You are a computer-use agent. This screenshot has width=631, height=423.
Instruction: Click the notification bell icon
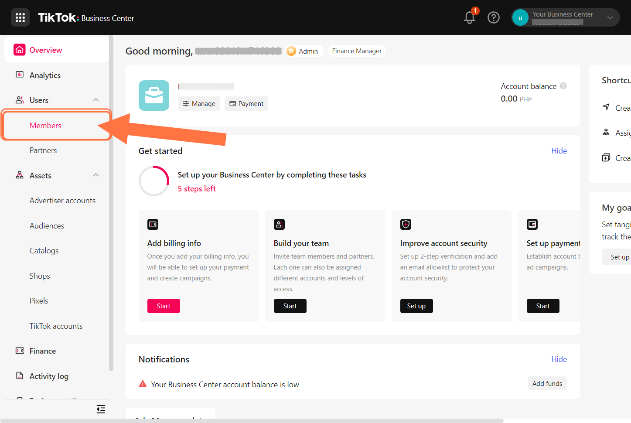[x=469, y=18]
